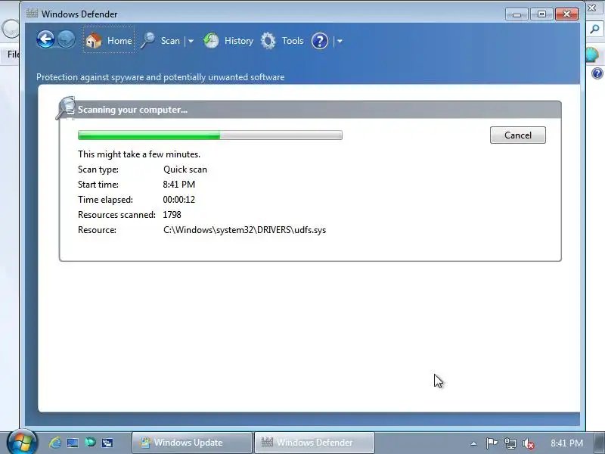The image size is (605, 454).
Task: Expand the Help options dropdown arrow
Action: tap(340, 41)
